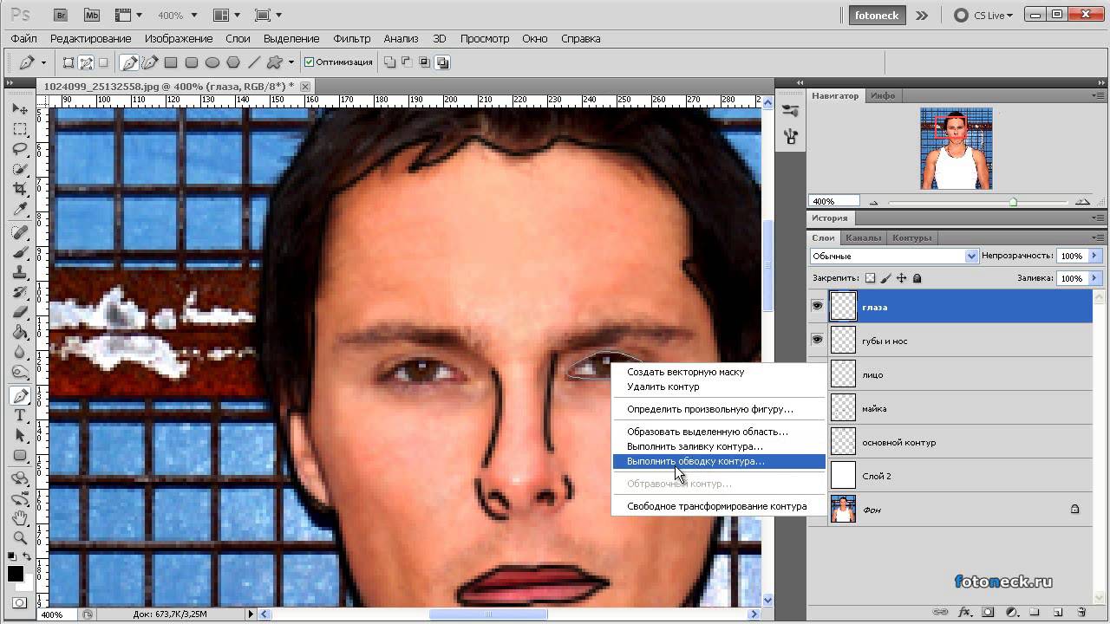Click the delete layer trash icon
This screenshot has width=1110, height=624.
1081,612
